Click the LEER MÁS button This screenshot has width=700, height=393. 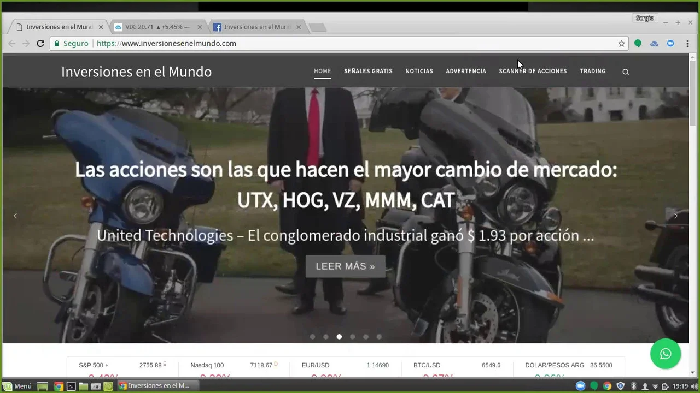coord(345,266)
